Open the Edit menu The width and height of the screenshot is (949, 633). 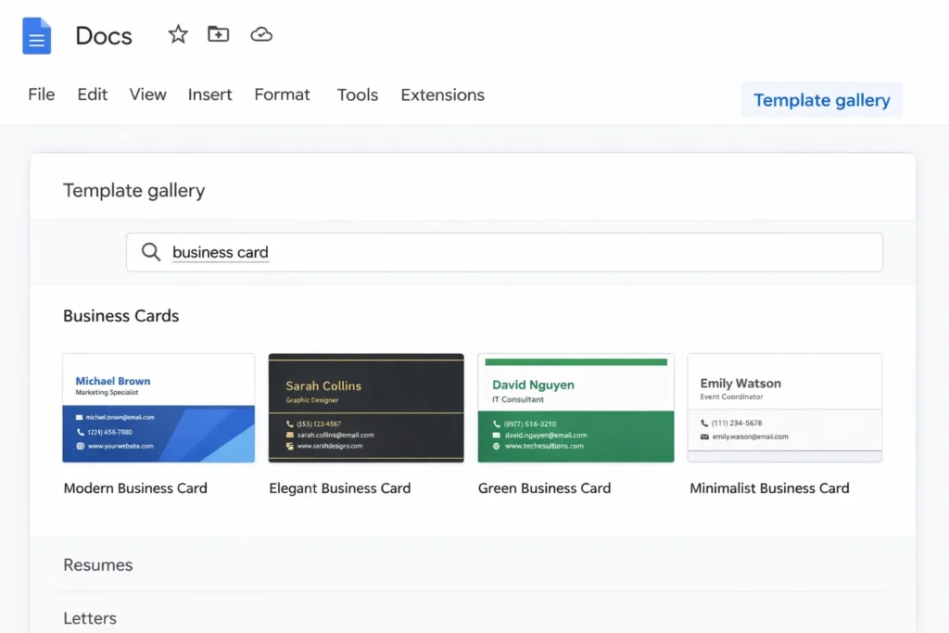pos(92,95)
